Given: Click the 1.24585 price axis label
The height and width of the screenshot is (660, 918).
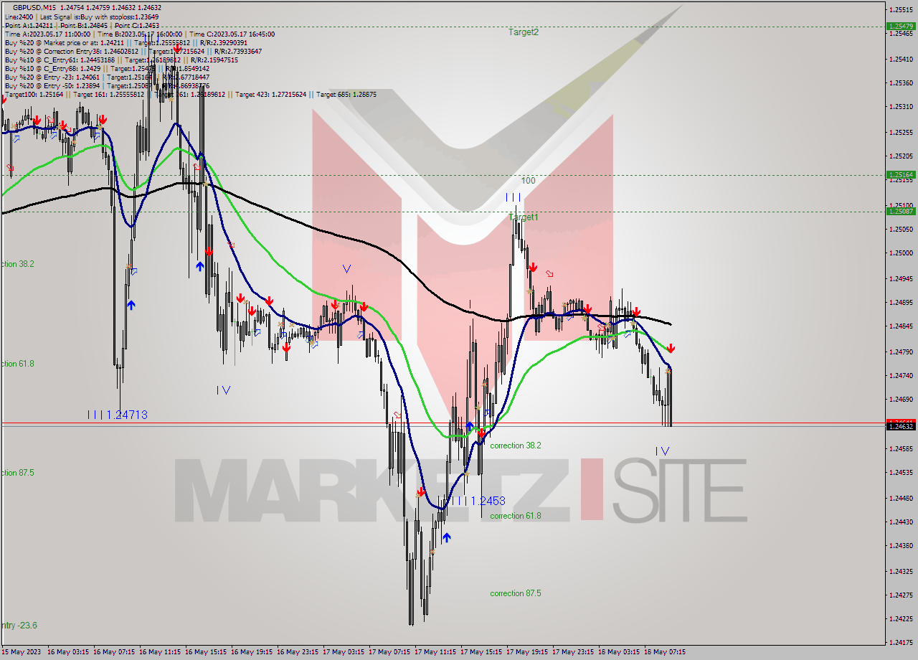Looking at the screenshot, I should [x=901, y=449].
